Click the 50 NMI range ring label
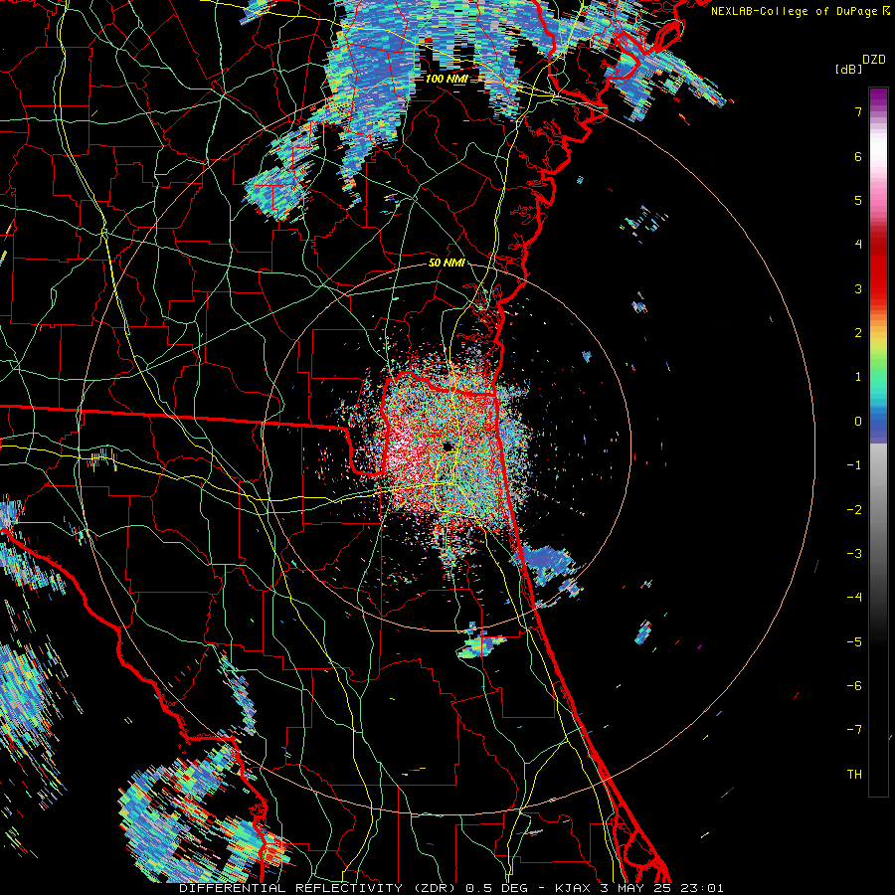The image size is (895, 895). click(x=447, y=264)
